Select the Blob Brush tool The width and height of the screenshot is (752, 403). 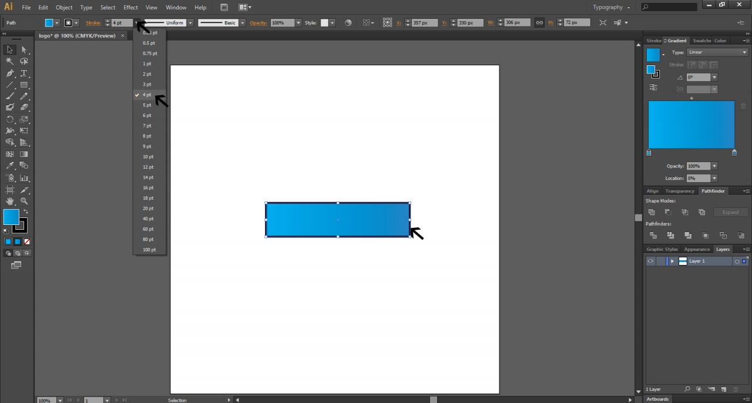[10, 108]
